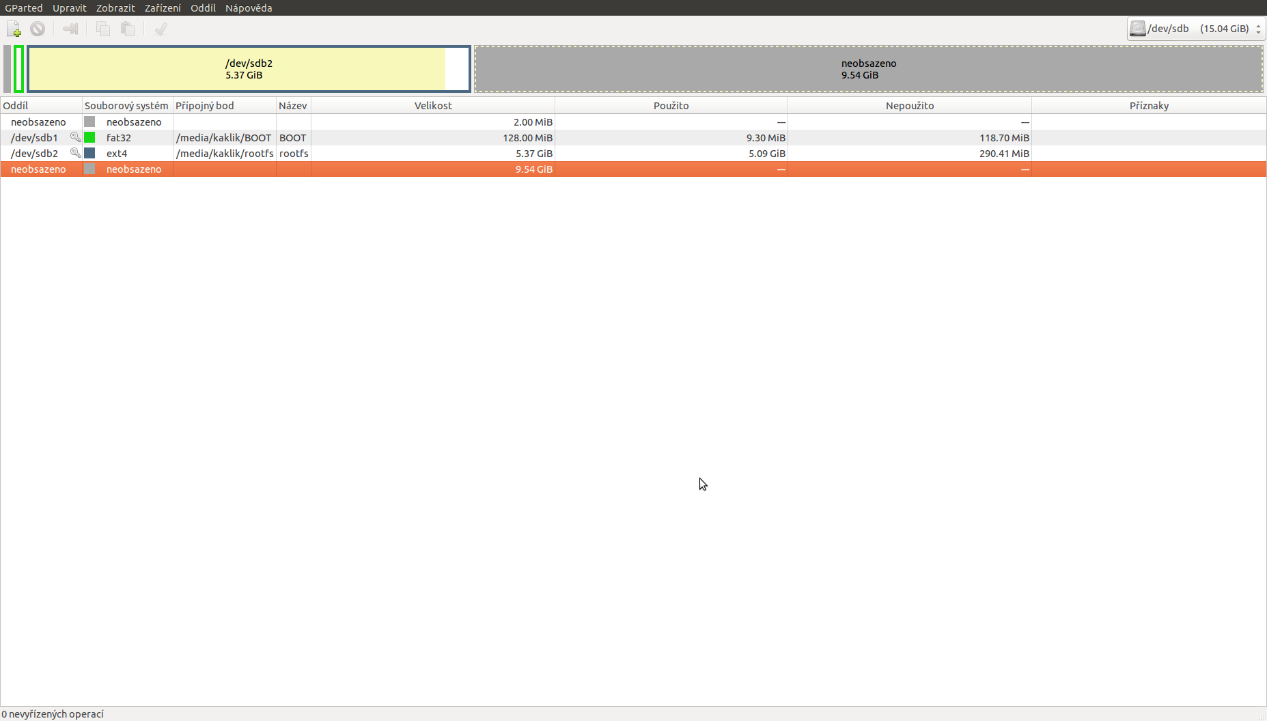Click the paste partition icon
This screenshot has width=1267, height=721.
(x=128, y=29)
